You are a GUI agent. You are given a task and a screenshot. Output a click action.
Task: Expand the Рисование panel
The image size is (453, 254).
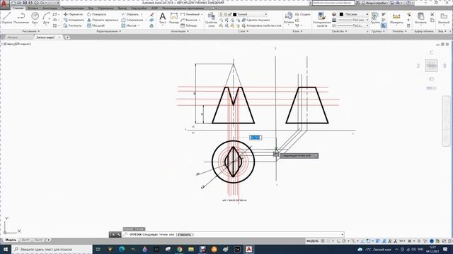click(x=31, y=31)
